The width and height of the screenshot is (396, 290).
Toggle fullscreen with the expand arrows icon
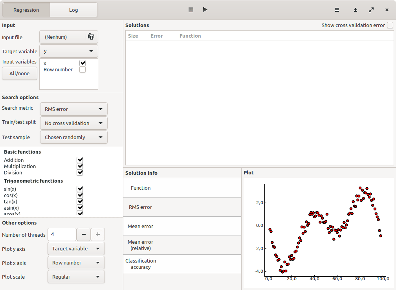371,10
